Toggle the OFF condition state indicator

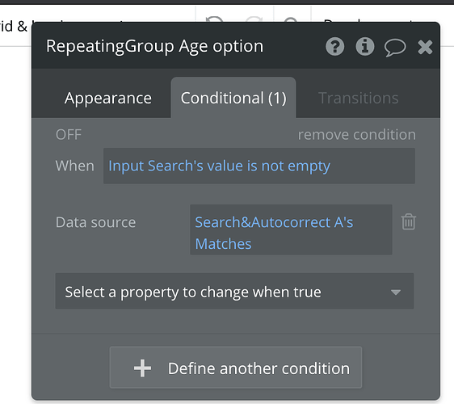pos(69,135)
